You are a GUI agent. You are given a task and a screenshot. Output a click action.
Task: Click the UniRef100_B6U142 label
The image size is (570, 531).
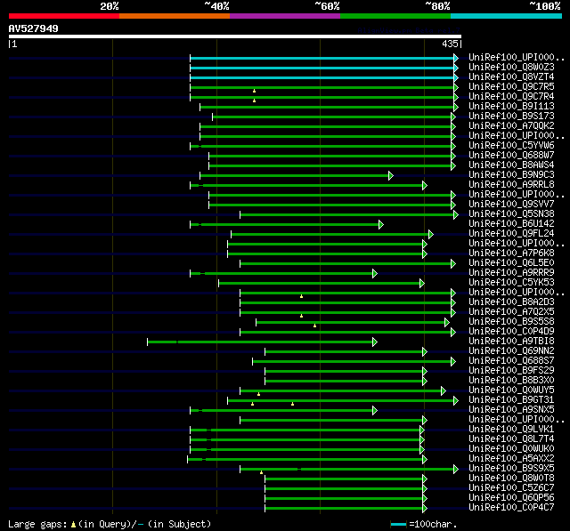tap(511, 224)
